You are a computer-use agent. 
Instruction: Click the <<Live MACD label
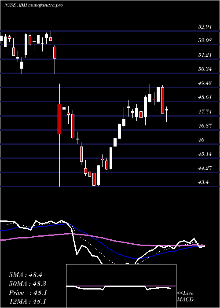tap(185, 297)
